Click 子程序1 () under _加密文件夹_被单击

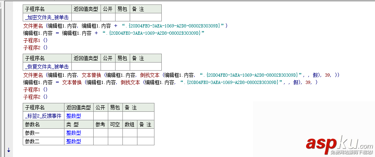coord(35,40)
